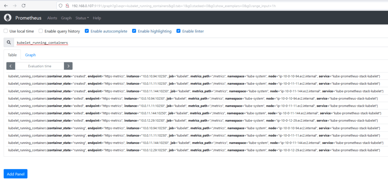The width and height of the screenshot is (388, 186).
Task: Click the shield tracking protection icon
Action: [x=61, y=5]
